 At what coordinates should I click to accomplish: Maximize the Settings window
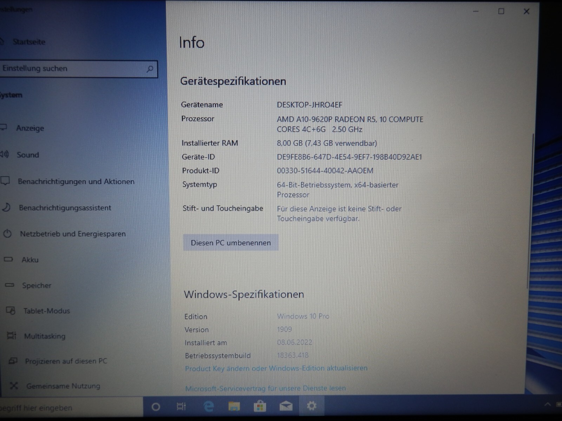[x=501, y=11]
